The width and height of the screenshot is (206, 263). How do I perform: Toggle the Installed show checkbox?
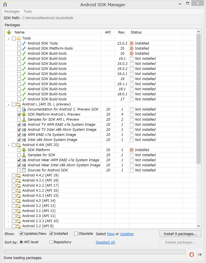click(51, 234)
